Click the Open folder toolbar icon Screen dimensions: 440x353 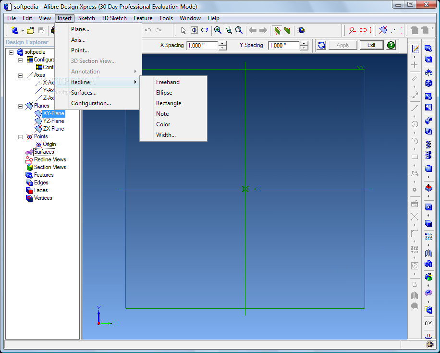[x=30, y=30]
